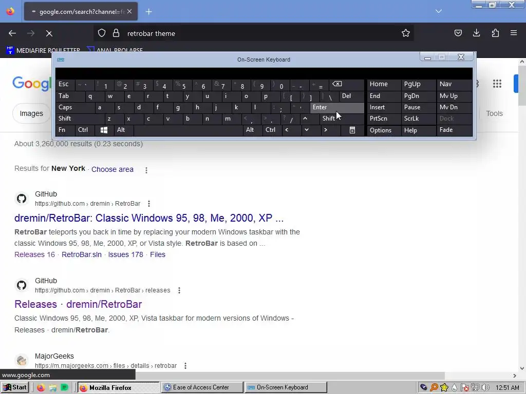
Task: Launch Firefox from quick launch bar
Action: (x=41, y=388)
